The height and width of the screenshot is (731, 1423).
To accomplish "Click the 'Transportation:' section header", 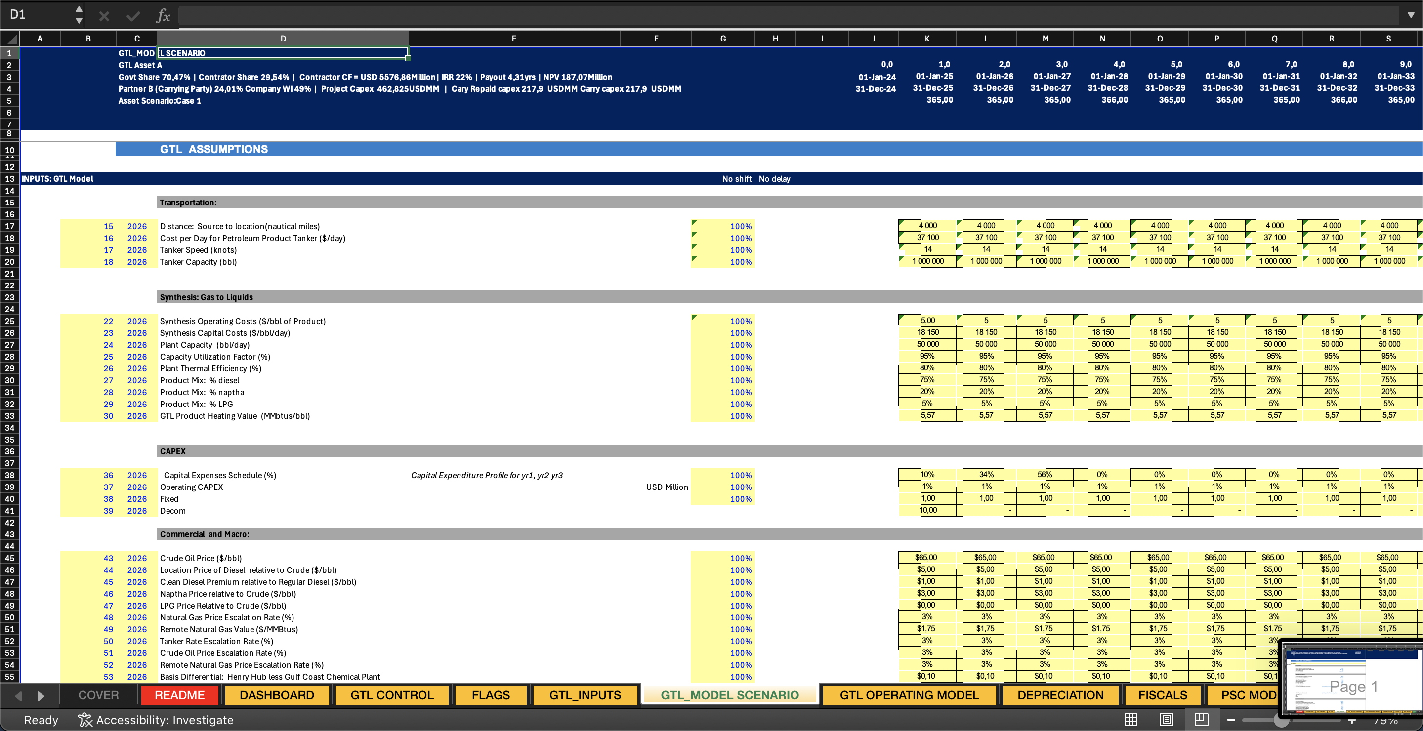I will click(188, 203).
